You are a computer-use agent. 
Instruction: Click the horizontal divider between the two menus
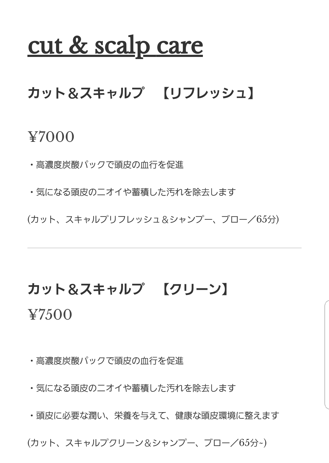164,248
